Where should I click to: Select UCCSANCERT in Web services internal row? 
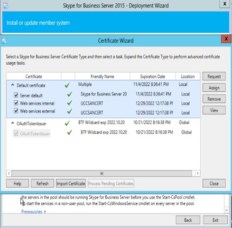pyautogui.click(x=92, y=104)
